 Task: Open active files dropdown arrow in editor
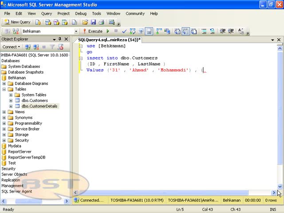(x=272, y=40)
